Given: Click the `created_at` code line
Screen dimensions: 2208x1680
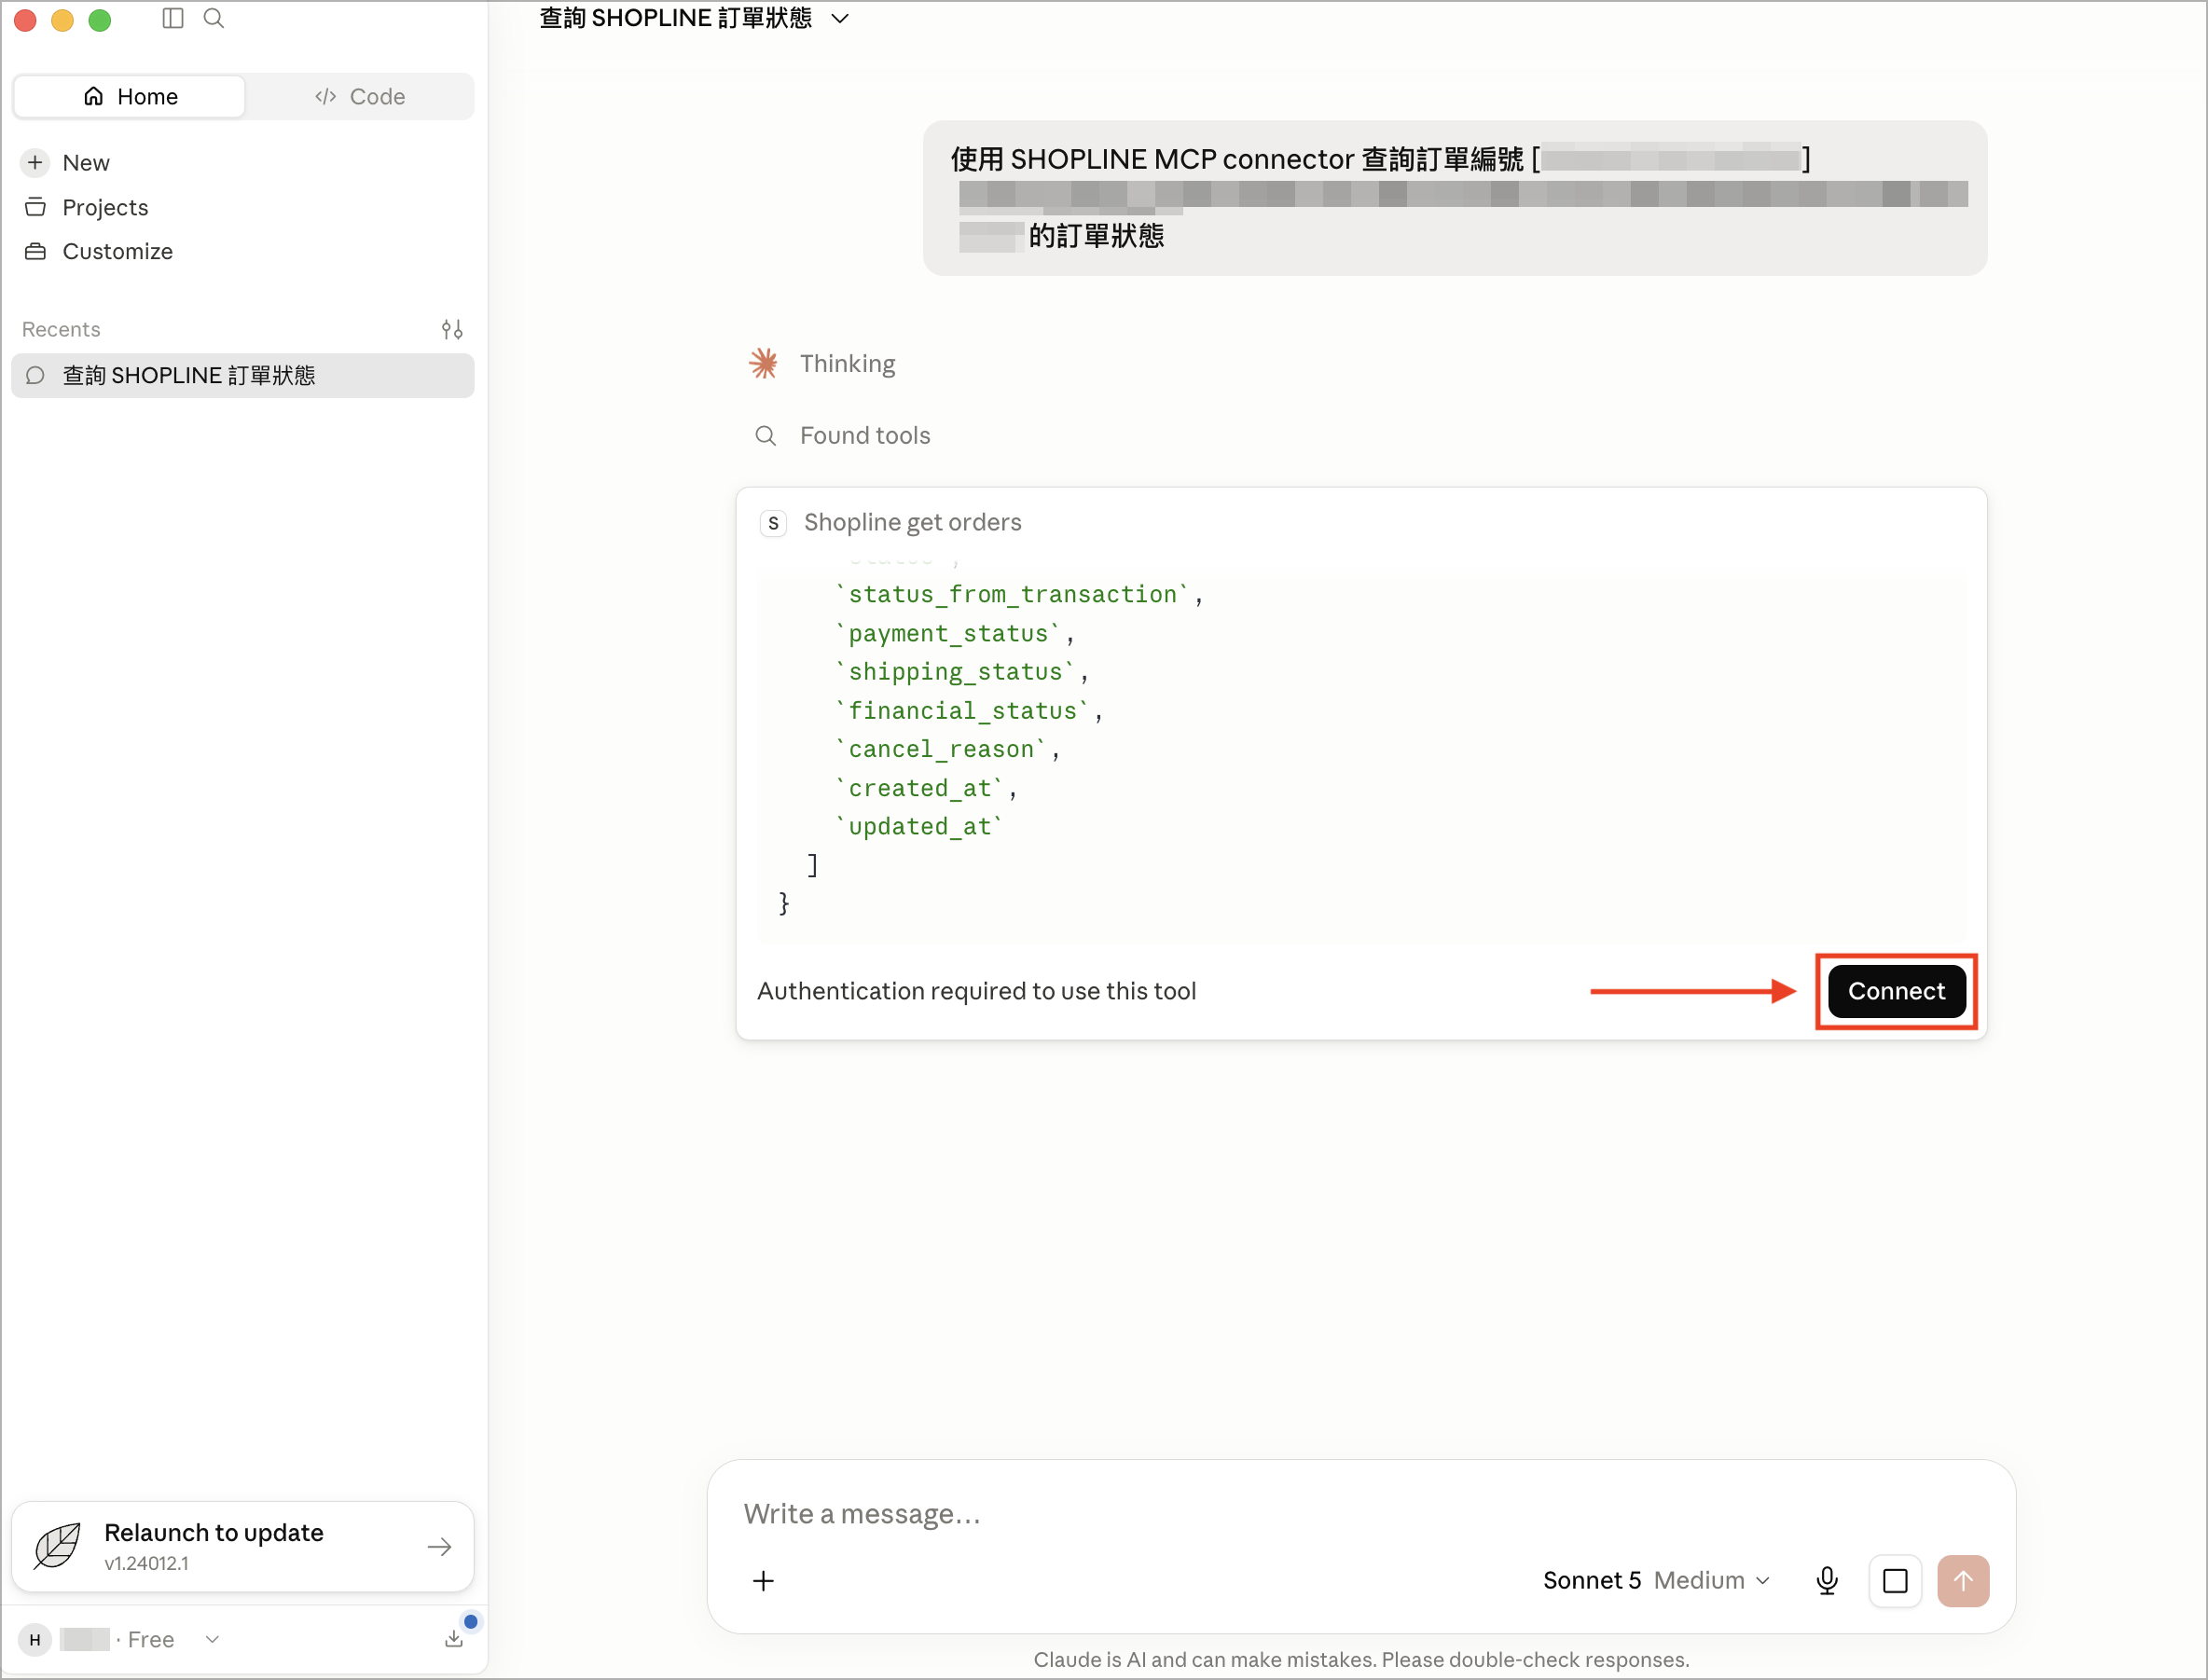Looking at the screenshot, I should tap(926, 788).
